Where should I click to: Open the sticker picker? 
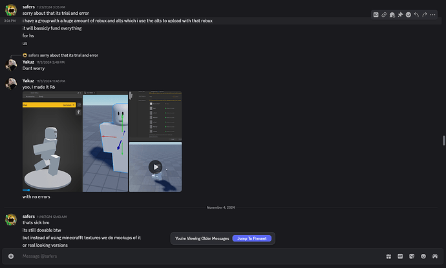412,256
